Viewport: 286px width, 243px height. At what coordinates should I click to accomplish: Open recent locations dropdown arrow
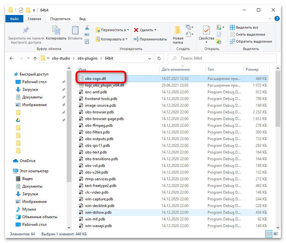tap(28, 58)
